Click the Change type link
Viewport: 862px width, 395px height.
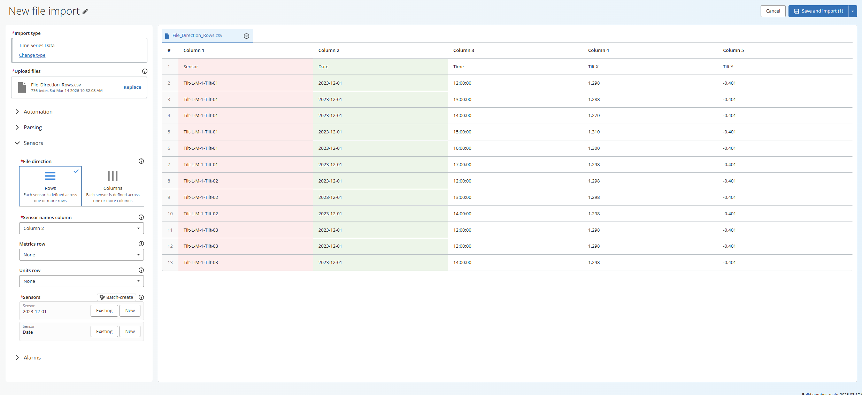coord(32,55)
